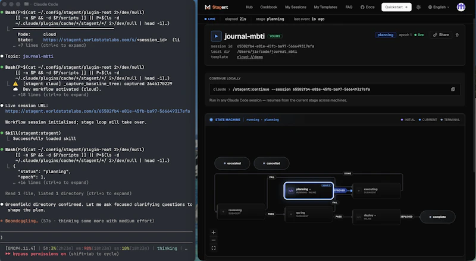The image size is (476, 261).
Task: Go to My Templates
Action: pos(325,7)
